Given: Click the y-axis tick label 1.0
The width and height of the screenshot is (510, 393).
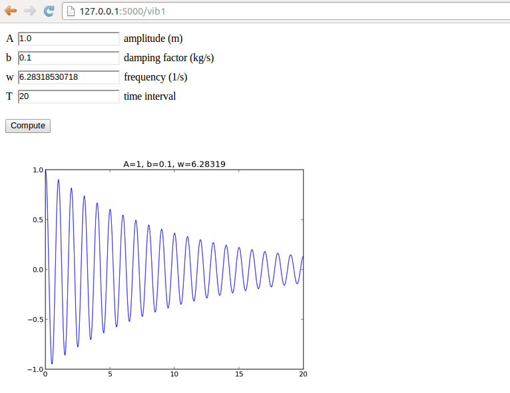Looking at the screenshot, I should click(x=38, y=170).
